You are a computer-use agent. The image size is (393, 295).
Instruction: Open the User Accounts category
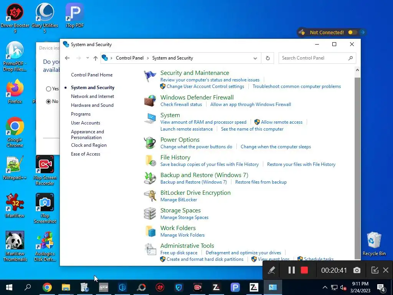[x=86, y=123]
